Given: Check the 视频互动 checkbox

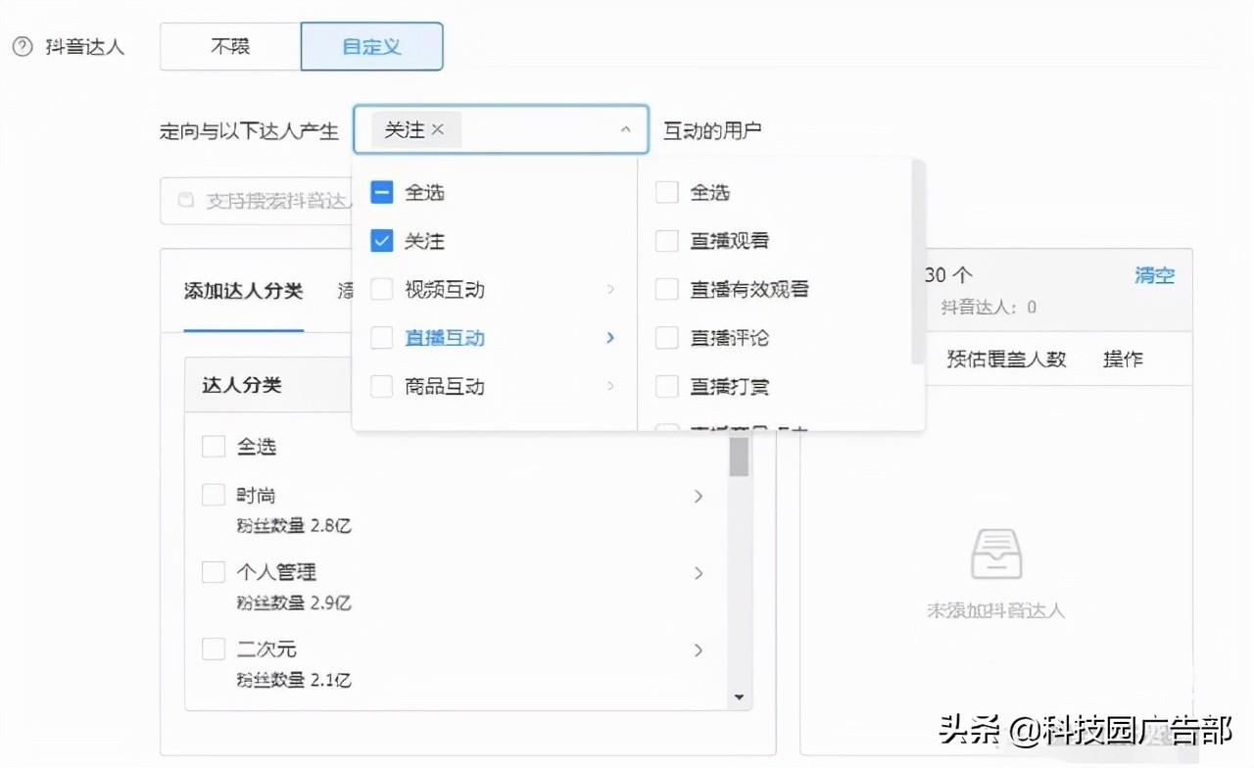Looking at the screenshot, I should point(382,289).
